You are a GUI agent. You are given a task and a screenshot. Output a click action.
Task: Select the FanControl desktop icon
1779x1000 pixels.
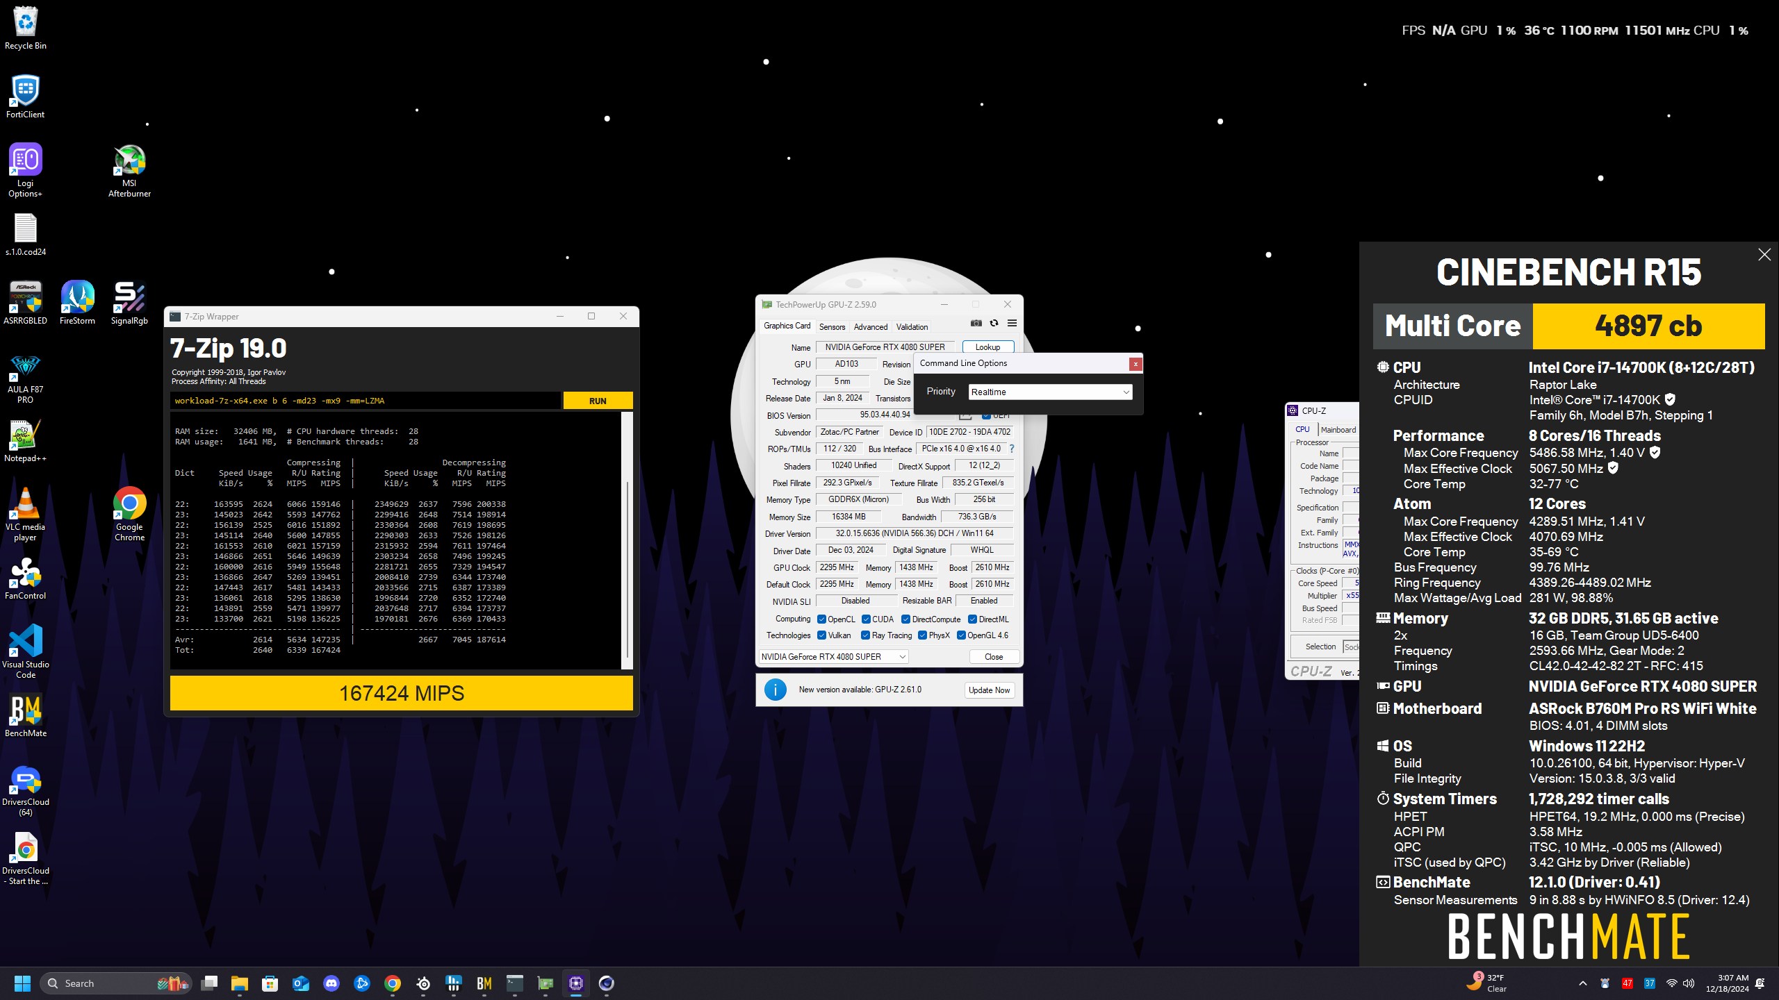tap(26, 578)
